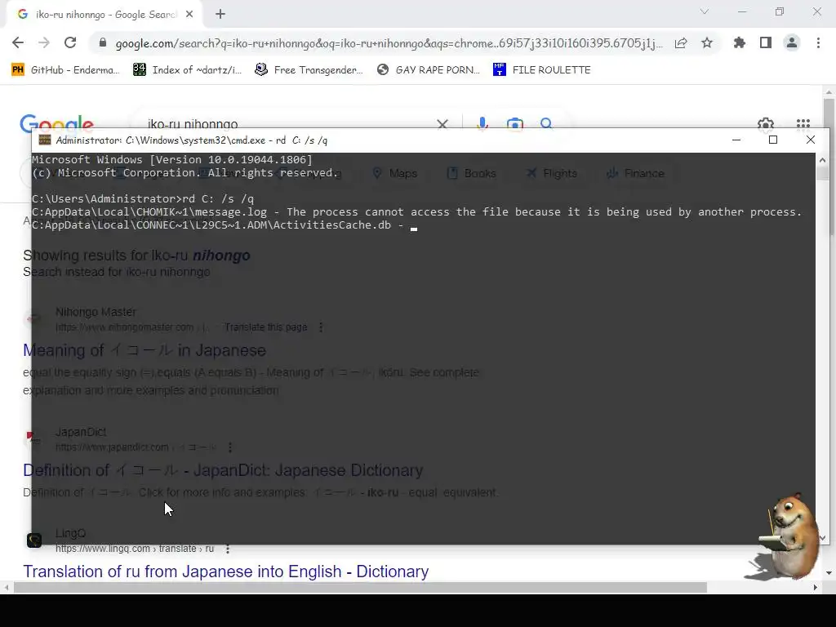Click cmd window scrollbar up arrow
Image resolution: width=836 pixels, height=627 pixels.
pos(822,160)
